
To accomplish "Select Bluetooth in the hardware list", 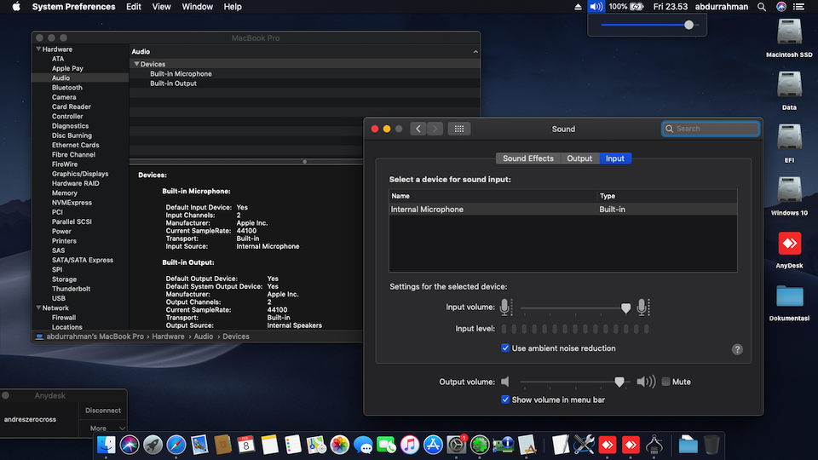I will pyautogui.click(x=67, y=88).
